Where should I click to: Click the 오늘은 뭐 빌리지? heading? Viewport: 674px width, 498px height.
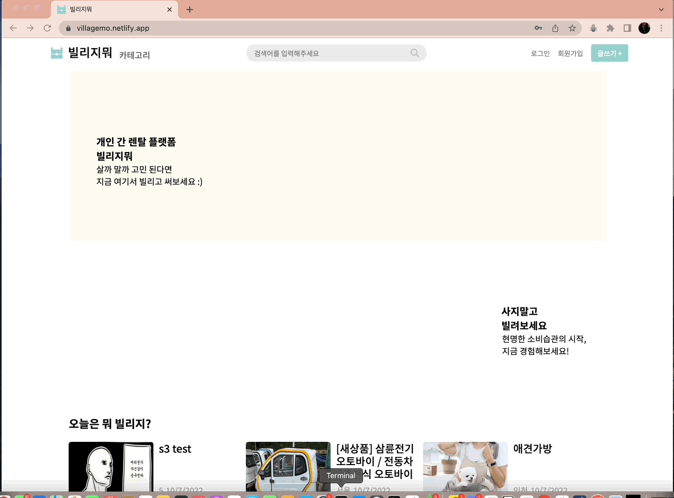(110, 424)
